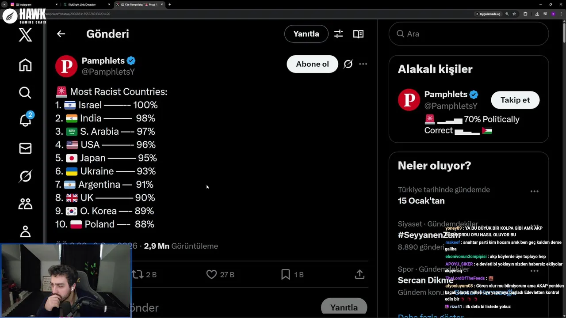Open notifications bell in sidebar
Screen dimensions: 566x318
coord(25,120)
